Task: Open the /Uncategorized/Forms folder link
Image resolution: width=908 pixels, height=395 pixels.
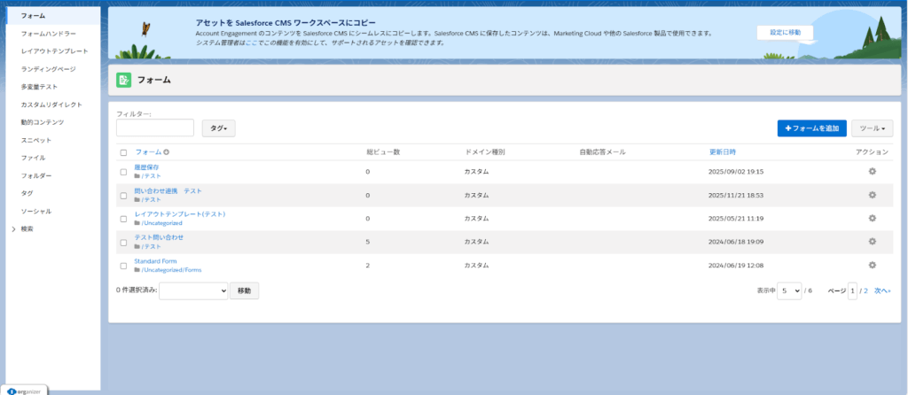Action: pos(171,269)
